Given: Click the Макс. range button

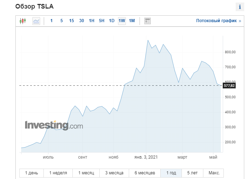Looking at the screenshot, I should [x=214, y=173].
